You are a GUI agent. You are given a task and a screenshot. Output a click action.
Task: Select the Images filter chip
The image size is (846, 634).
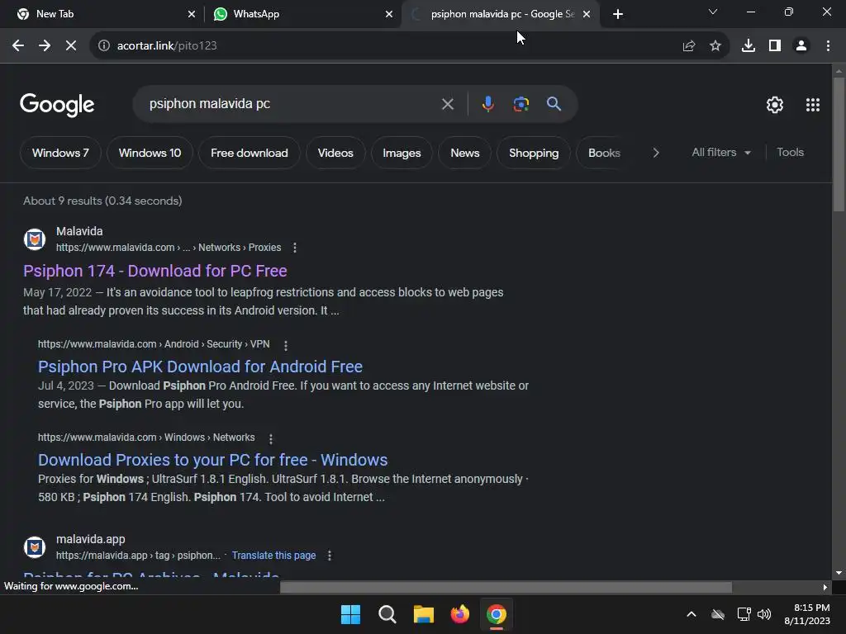click(x=402, y=153)
